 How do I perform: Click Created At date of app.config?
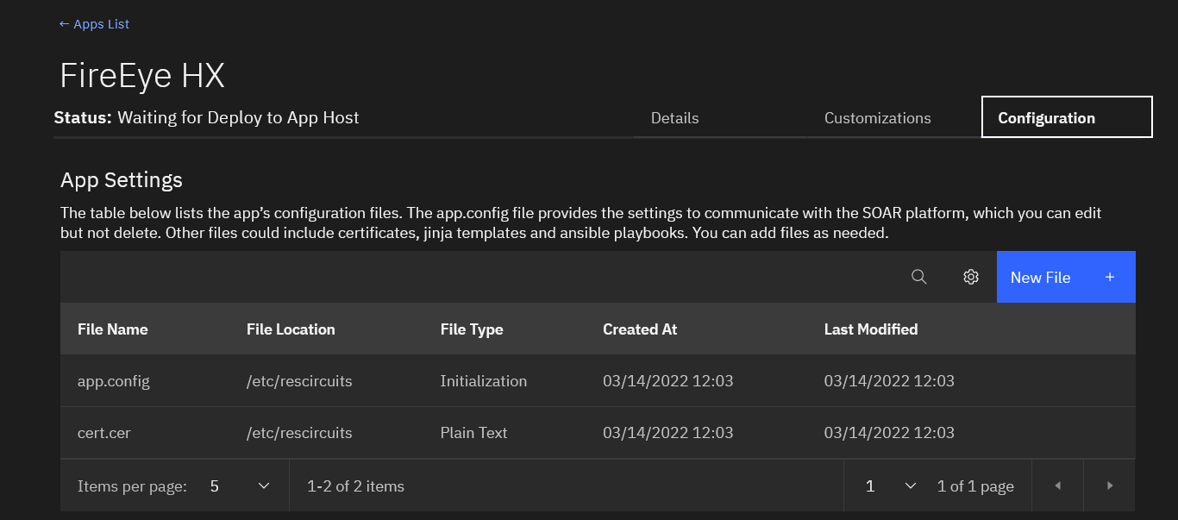(x=668, y=381)
